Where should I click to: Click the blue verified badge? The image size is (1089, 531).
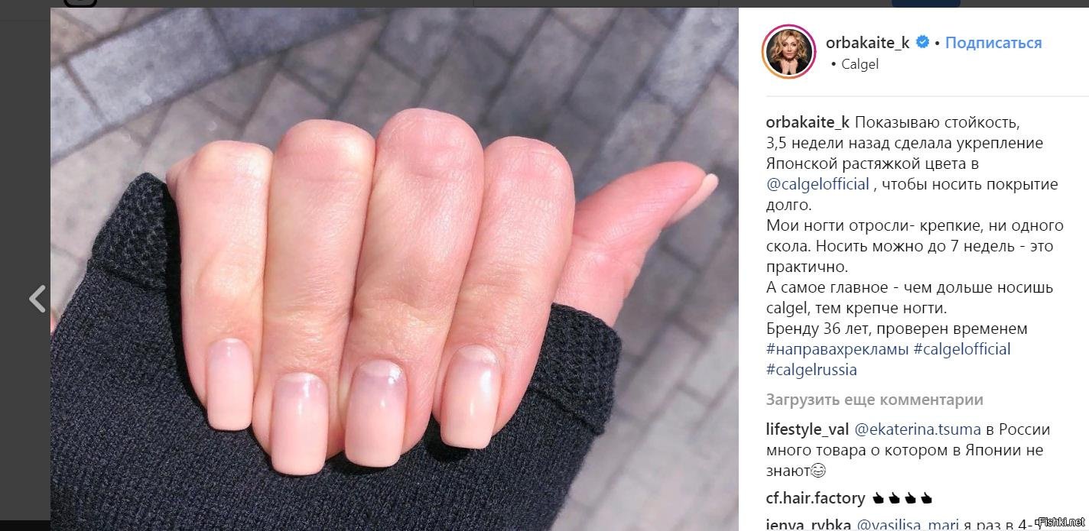[x=923, y=43]
